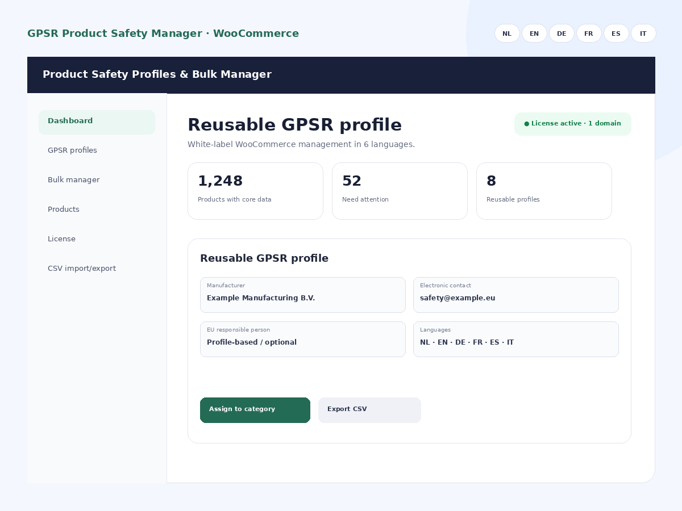Switch language to IT
The image size is (682, 511).
[643, 33]
